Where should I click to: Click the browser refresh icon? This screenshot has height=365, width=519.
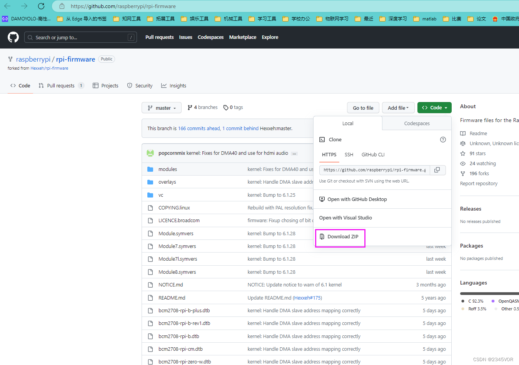click(x=41, y=6)
